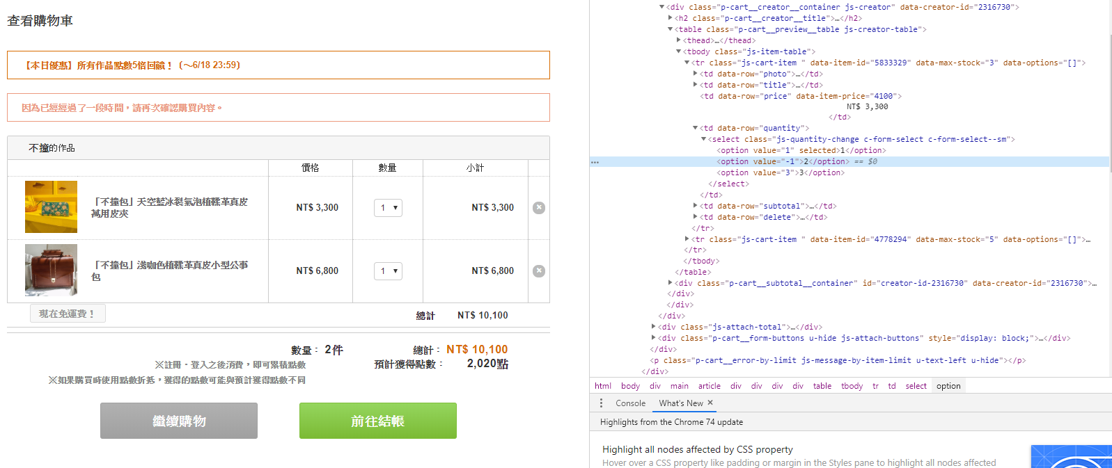Select td in the DOM breadcrumb
Screen dimensions: 1112x468
[x=892, y=386]
